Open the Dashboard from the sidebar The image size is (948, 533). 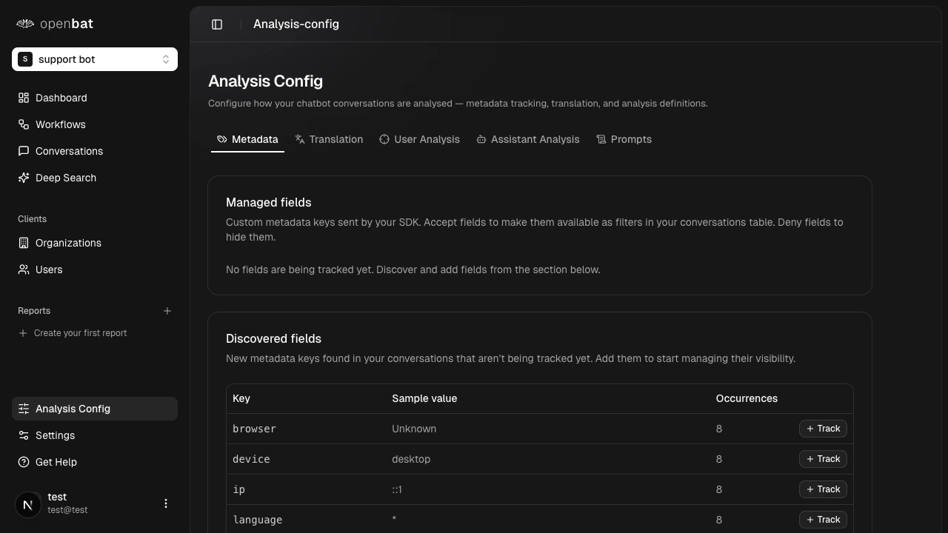click(x=61, y=98)
